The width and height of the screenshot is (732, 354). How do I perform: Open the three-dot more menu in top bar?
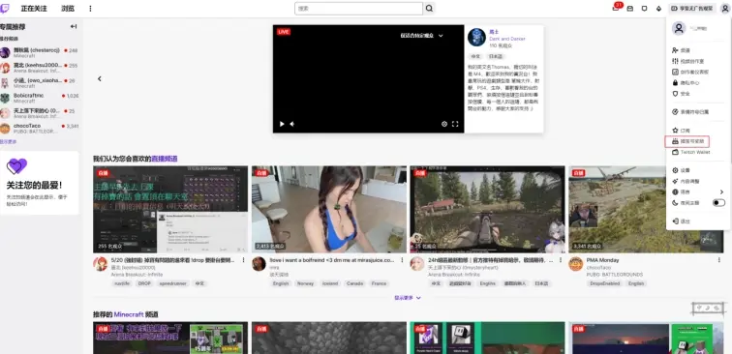tap(90, 9)
